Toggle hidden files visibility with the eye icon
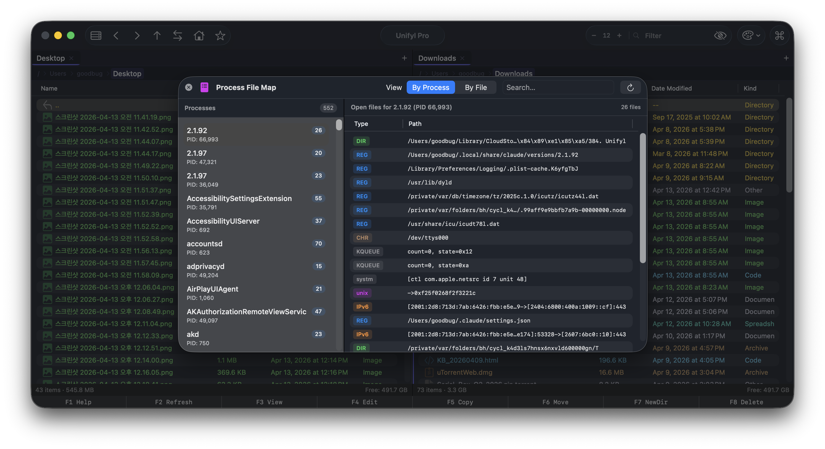 click(x=720, y=36)
